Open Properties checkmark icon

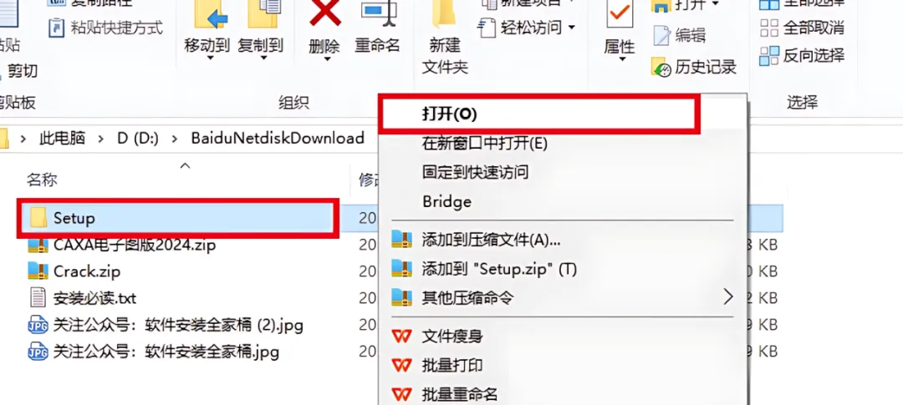(620, 14)
